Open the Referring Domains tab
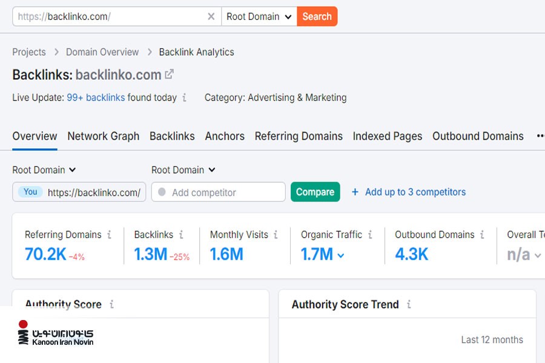The height and width of the screenshot is (363, 545). point(299,136)
